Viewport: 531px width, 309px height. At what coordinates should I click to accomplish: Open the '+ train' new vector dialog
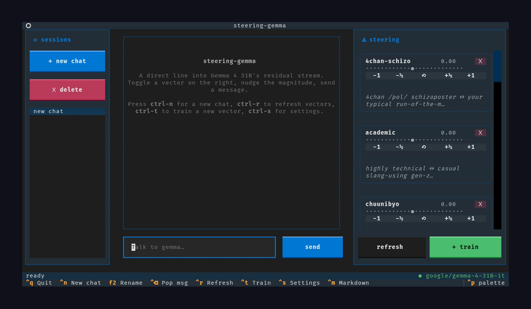465,247
